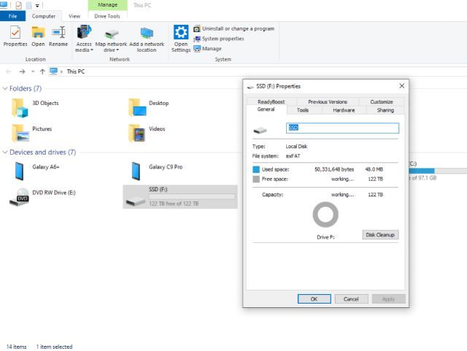This screenshot has width=467, height=351.
Task: Open the ReadyBoost tab in Properties
Action: (271, 101)
